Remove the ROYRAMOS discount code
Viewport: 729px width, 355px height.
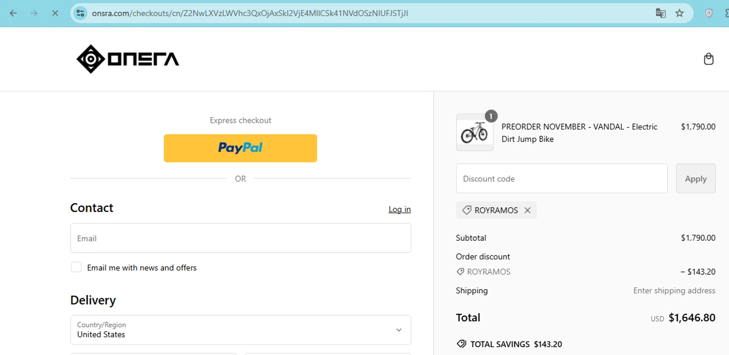click(x=527, y=210)
